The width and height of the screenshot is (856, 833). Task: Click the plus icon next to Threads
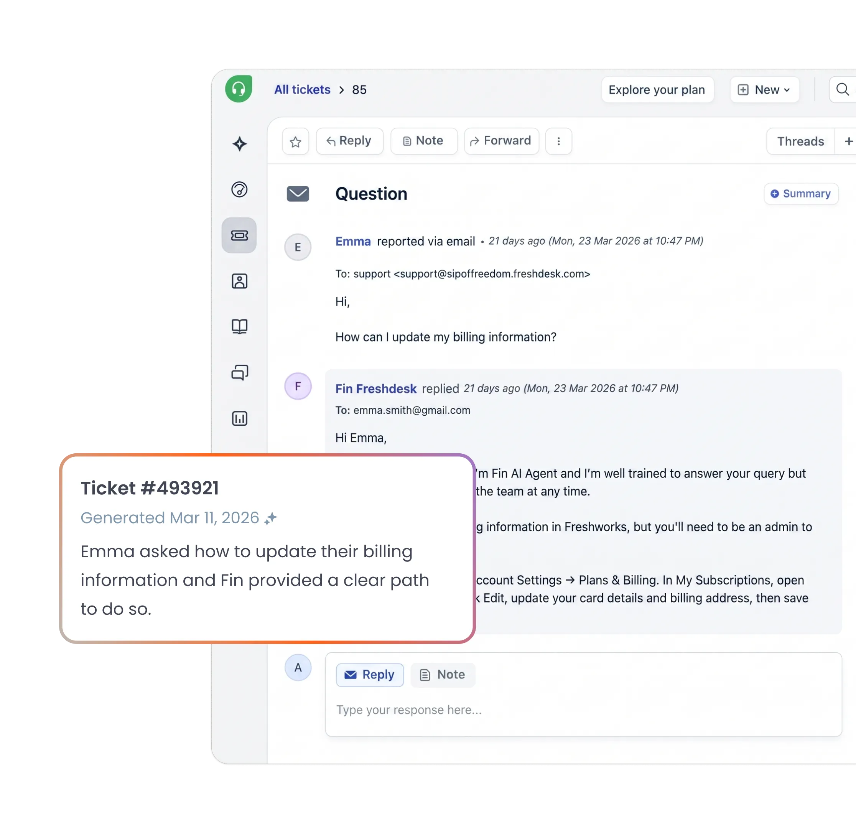(x=848, y=141)
